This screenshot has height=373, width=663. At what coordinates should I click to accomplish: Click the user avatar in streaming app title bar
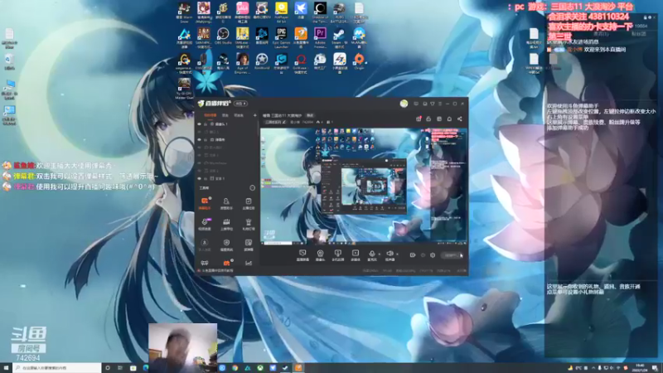404,104
